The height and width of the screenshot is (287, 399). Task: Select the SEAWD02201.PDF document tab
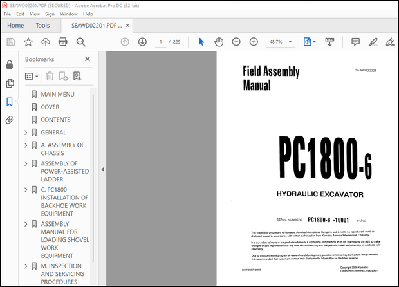click(x=97, y=26)
